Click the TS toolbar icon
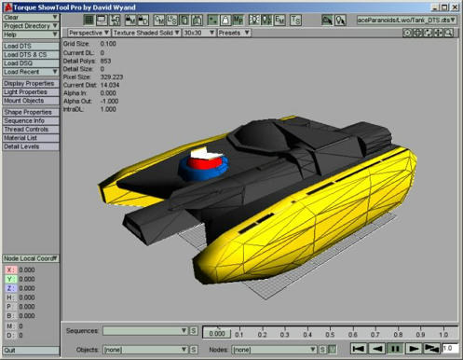 (295, 20)
